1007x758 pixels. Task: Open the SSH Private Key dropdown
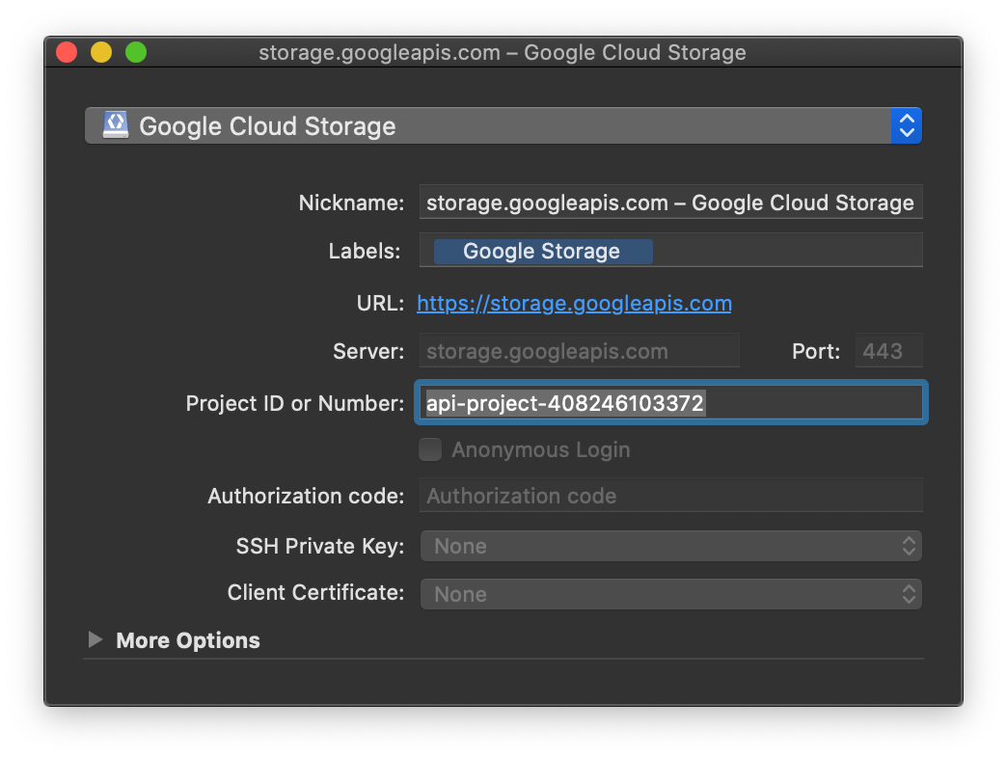click(x=669, y=546)
